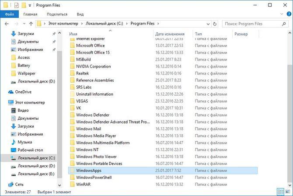The height and width of the screenshot is (196, 293).
Task: Expand the chevron after Этот компьютер breadcrumb
Action: pos(82,24)
